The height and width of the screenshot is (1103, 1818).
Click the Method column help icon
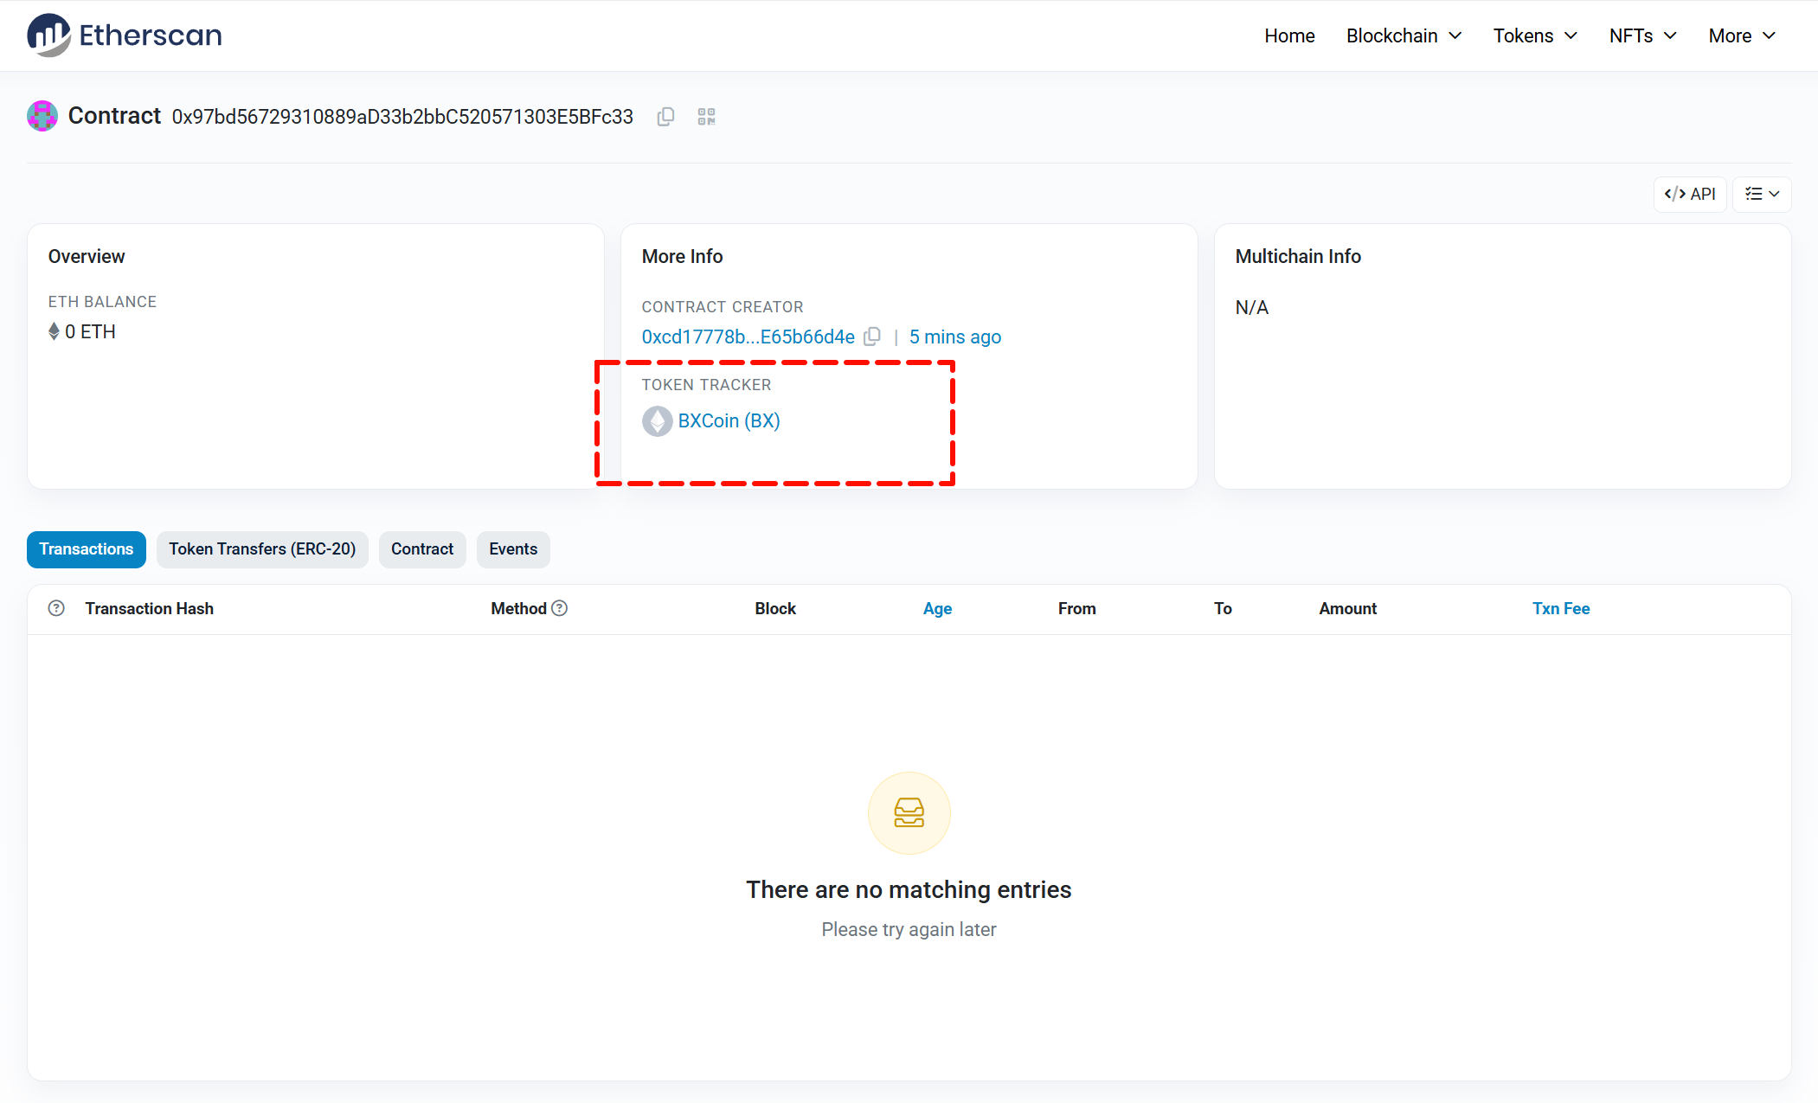pyautogui.click(x=560, y=608)
